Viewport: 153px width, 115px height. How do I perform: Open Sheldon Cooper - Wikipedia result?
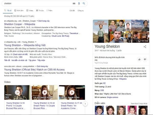(x=20, y=24)
